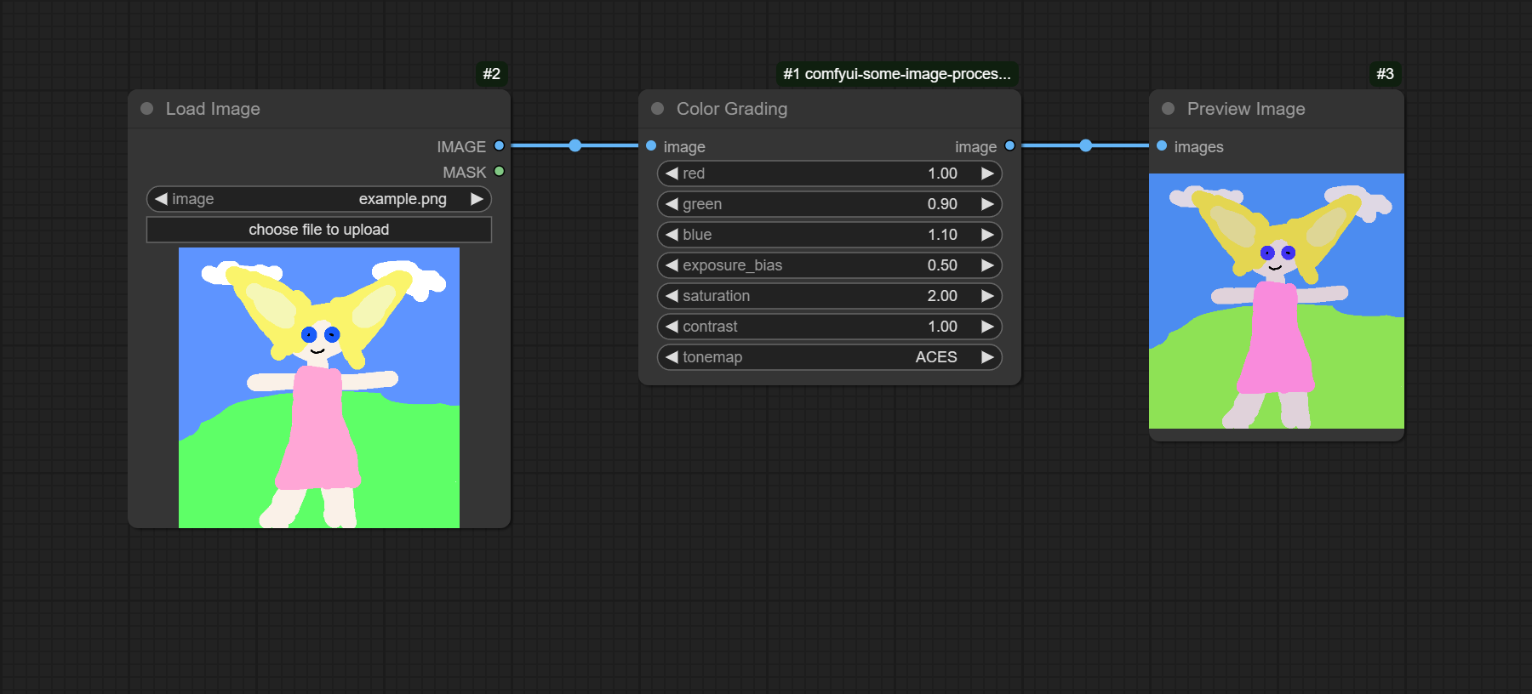The height and width of the screenshot is (694, 1532).
Task: Click the #3 node badge
Action: pos(1386,74)
